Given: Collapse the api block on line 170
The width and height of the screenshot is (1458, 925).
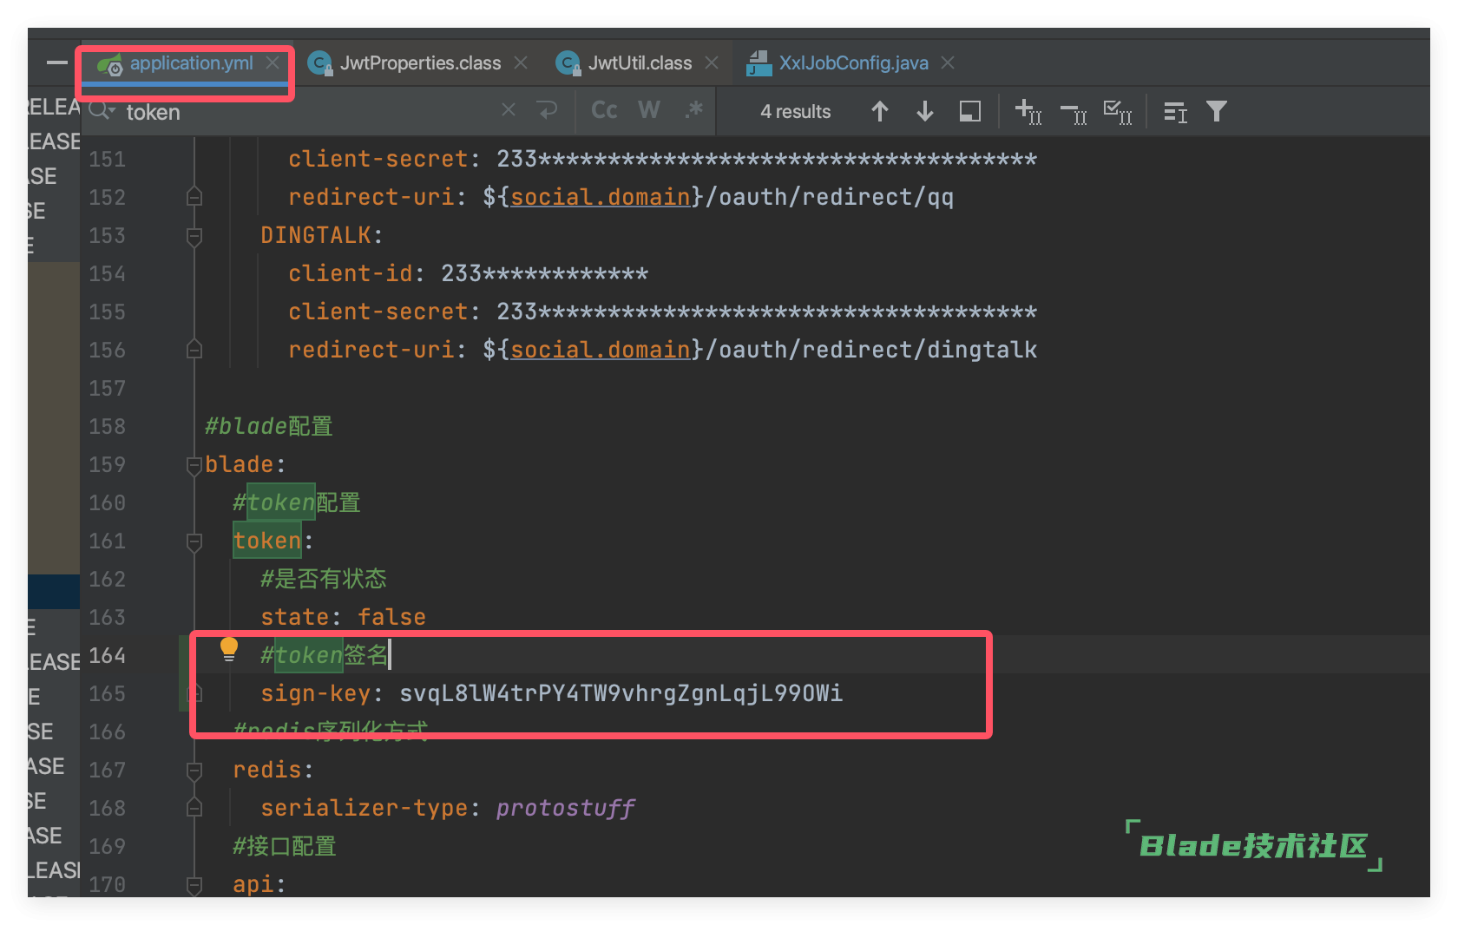Looking at the screenshot, I should tap(194, 886).
